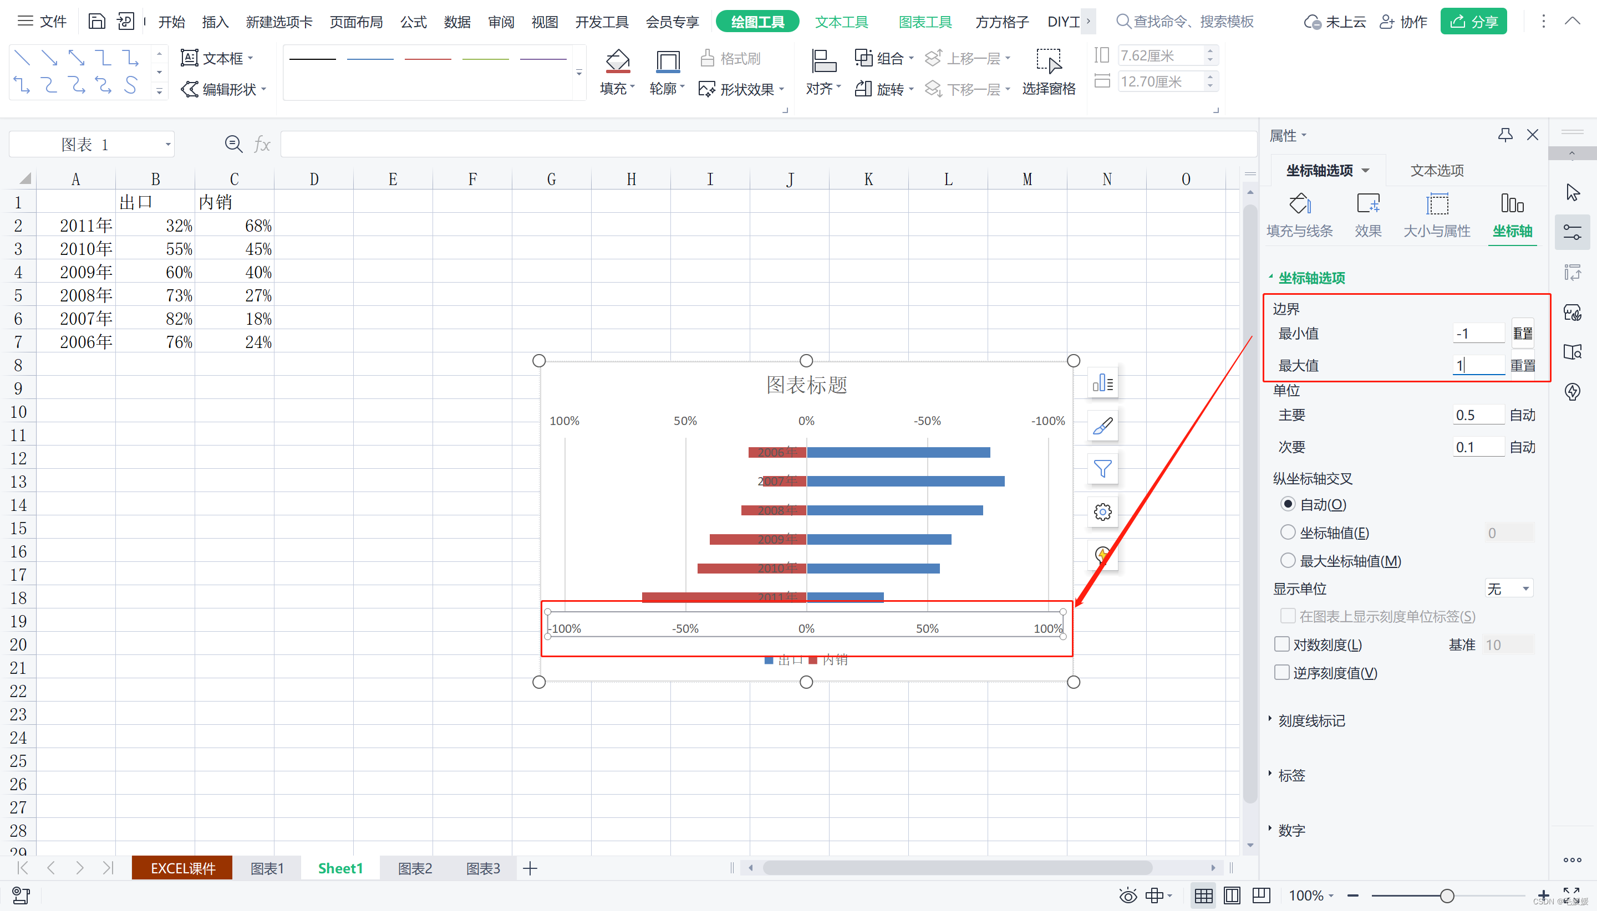1597x911 pixels.
Task: Open the 文件 menu
Action: [x=42, y=22]
